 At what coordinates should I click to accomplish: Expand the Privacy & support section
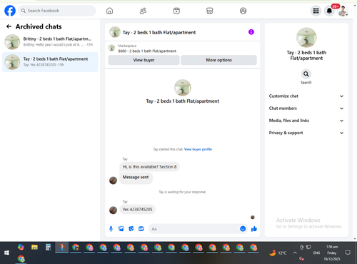(x=306, y=133)
